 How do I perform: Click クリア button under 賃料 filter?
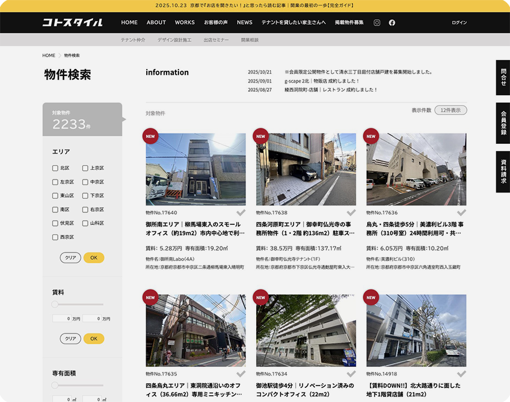point(70,339)
